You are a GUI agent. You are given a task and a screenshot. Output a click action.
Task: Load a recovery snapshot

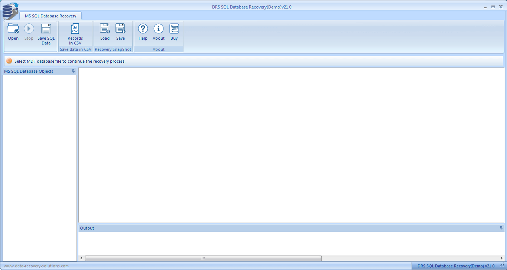tap(104, 33)
